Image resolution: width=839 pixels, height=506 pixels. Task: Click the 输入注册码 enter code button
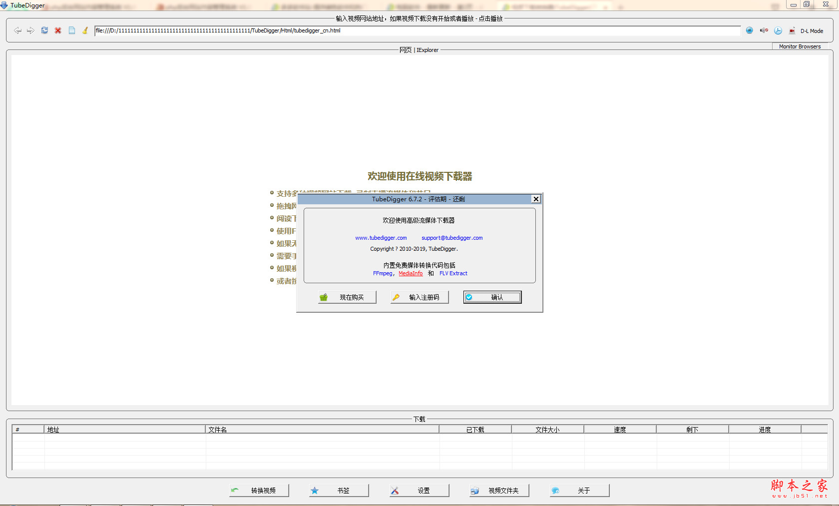pos(419,297)
